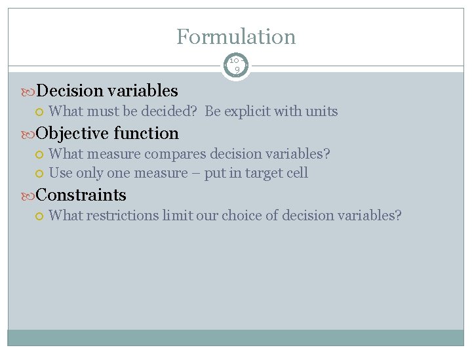
Task: Click the bullet glyph beside Constraints
Action: pos(28,195)
